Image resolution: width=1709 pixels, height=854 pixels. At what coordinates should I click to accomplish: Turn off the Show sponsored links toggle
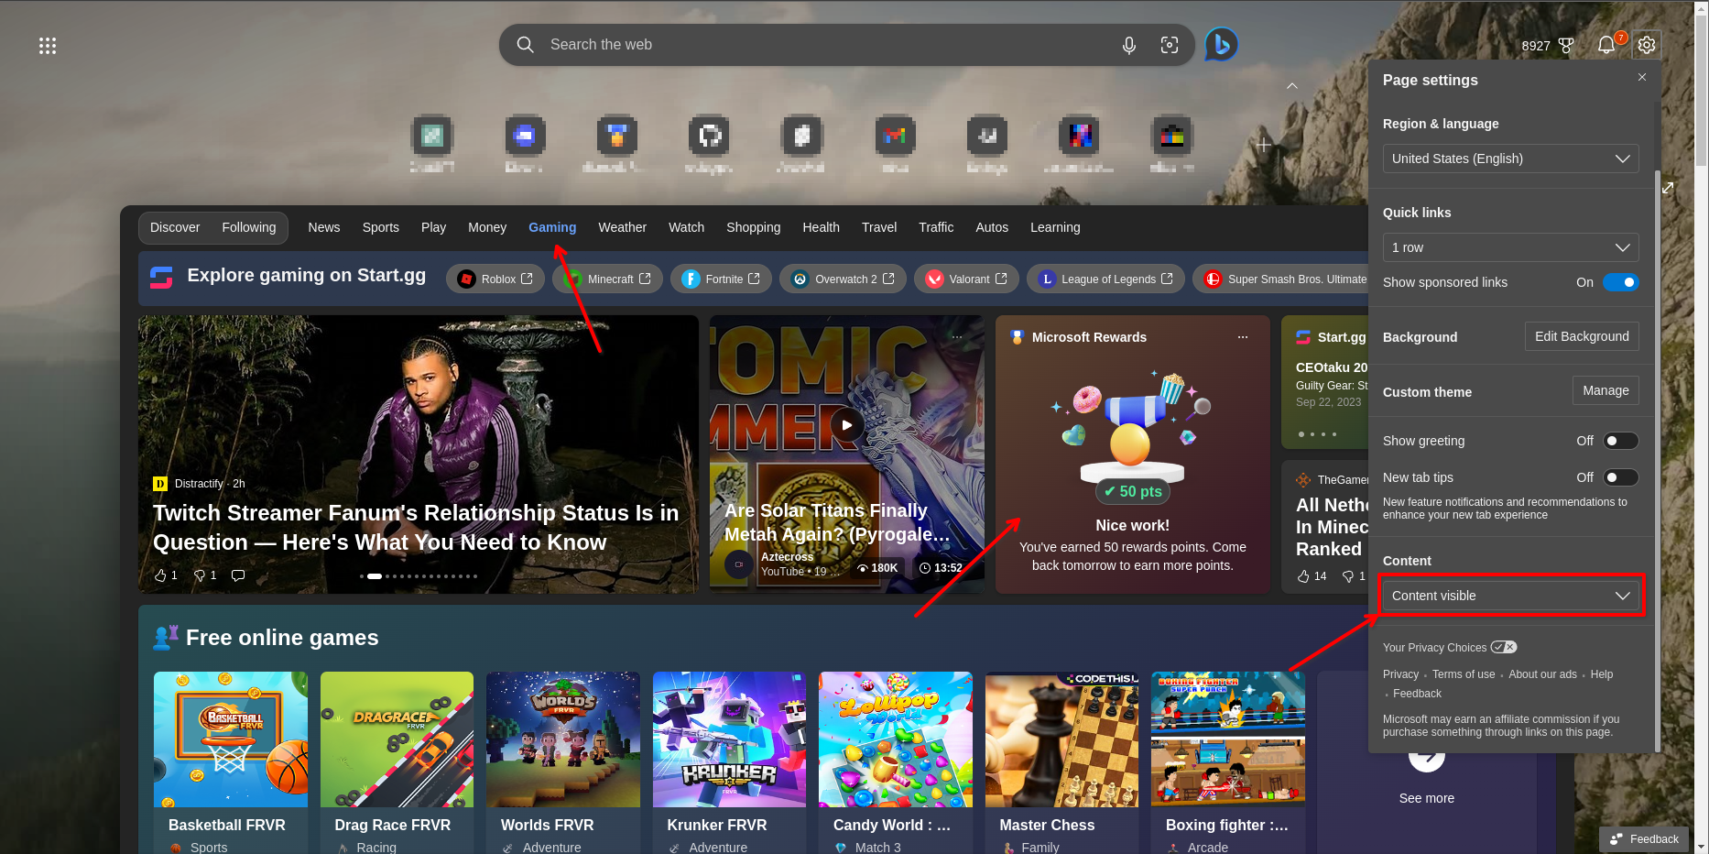(1621, 282)
